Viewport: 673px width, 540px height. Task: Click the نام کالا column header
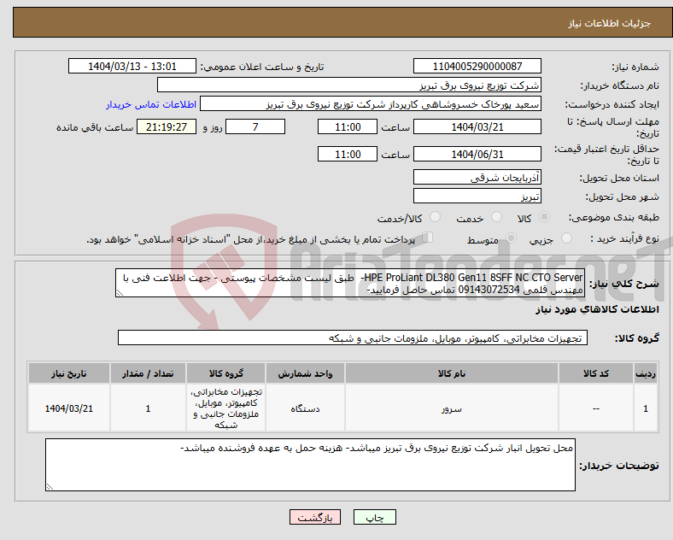click(x=452, y=373)
